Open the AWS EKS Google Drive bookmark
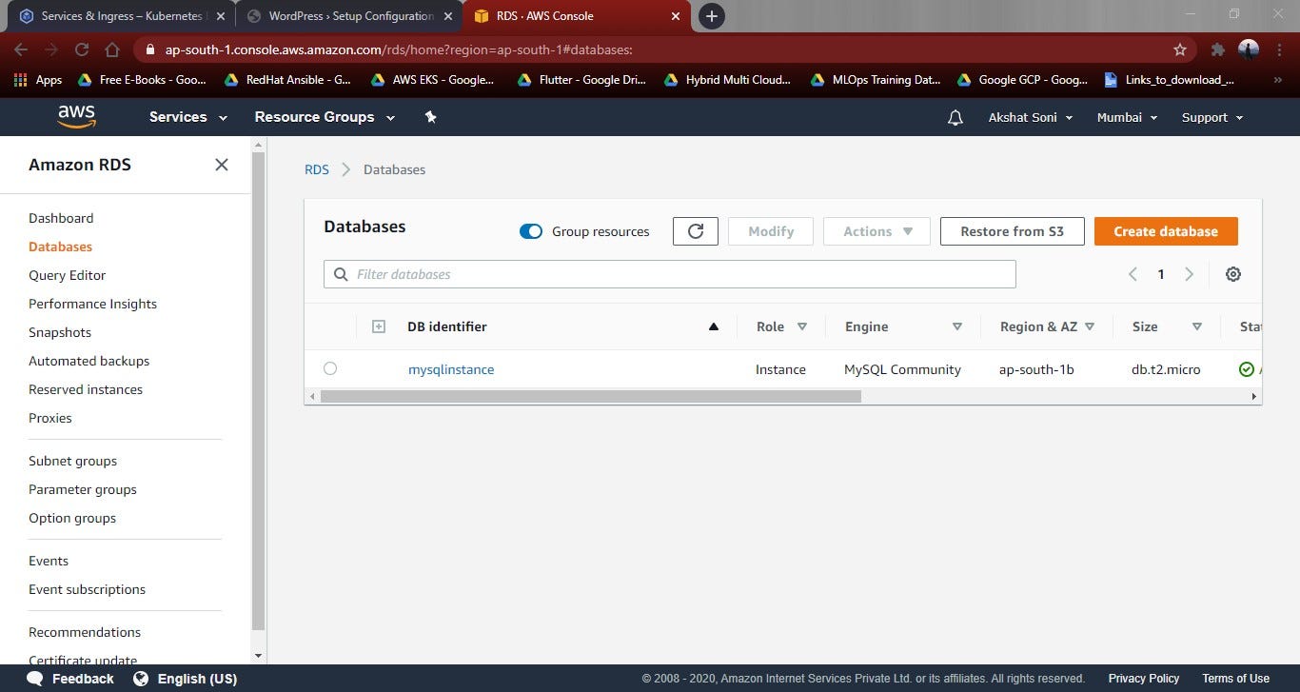The width and height of the screenshot is (1300, 692). (x=433, y=80)
